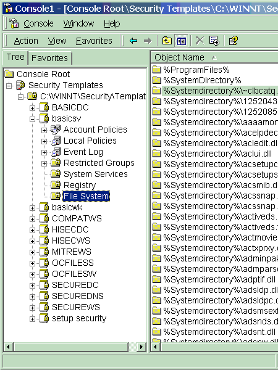Click the console icon beside Console menu
Image resolution: width=278 pixels, height=370 pixels.
coord(14,23)
